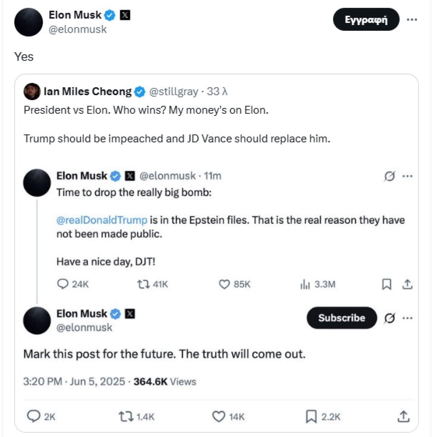Bookmark the Epstein files post
Screen dimensions: 441x437
(x=387, y=285)
